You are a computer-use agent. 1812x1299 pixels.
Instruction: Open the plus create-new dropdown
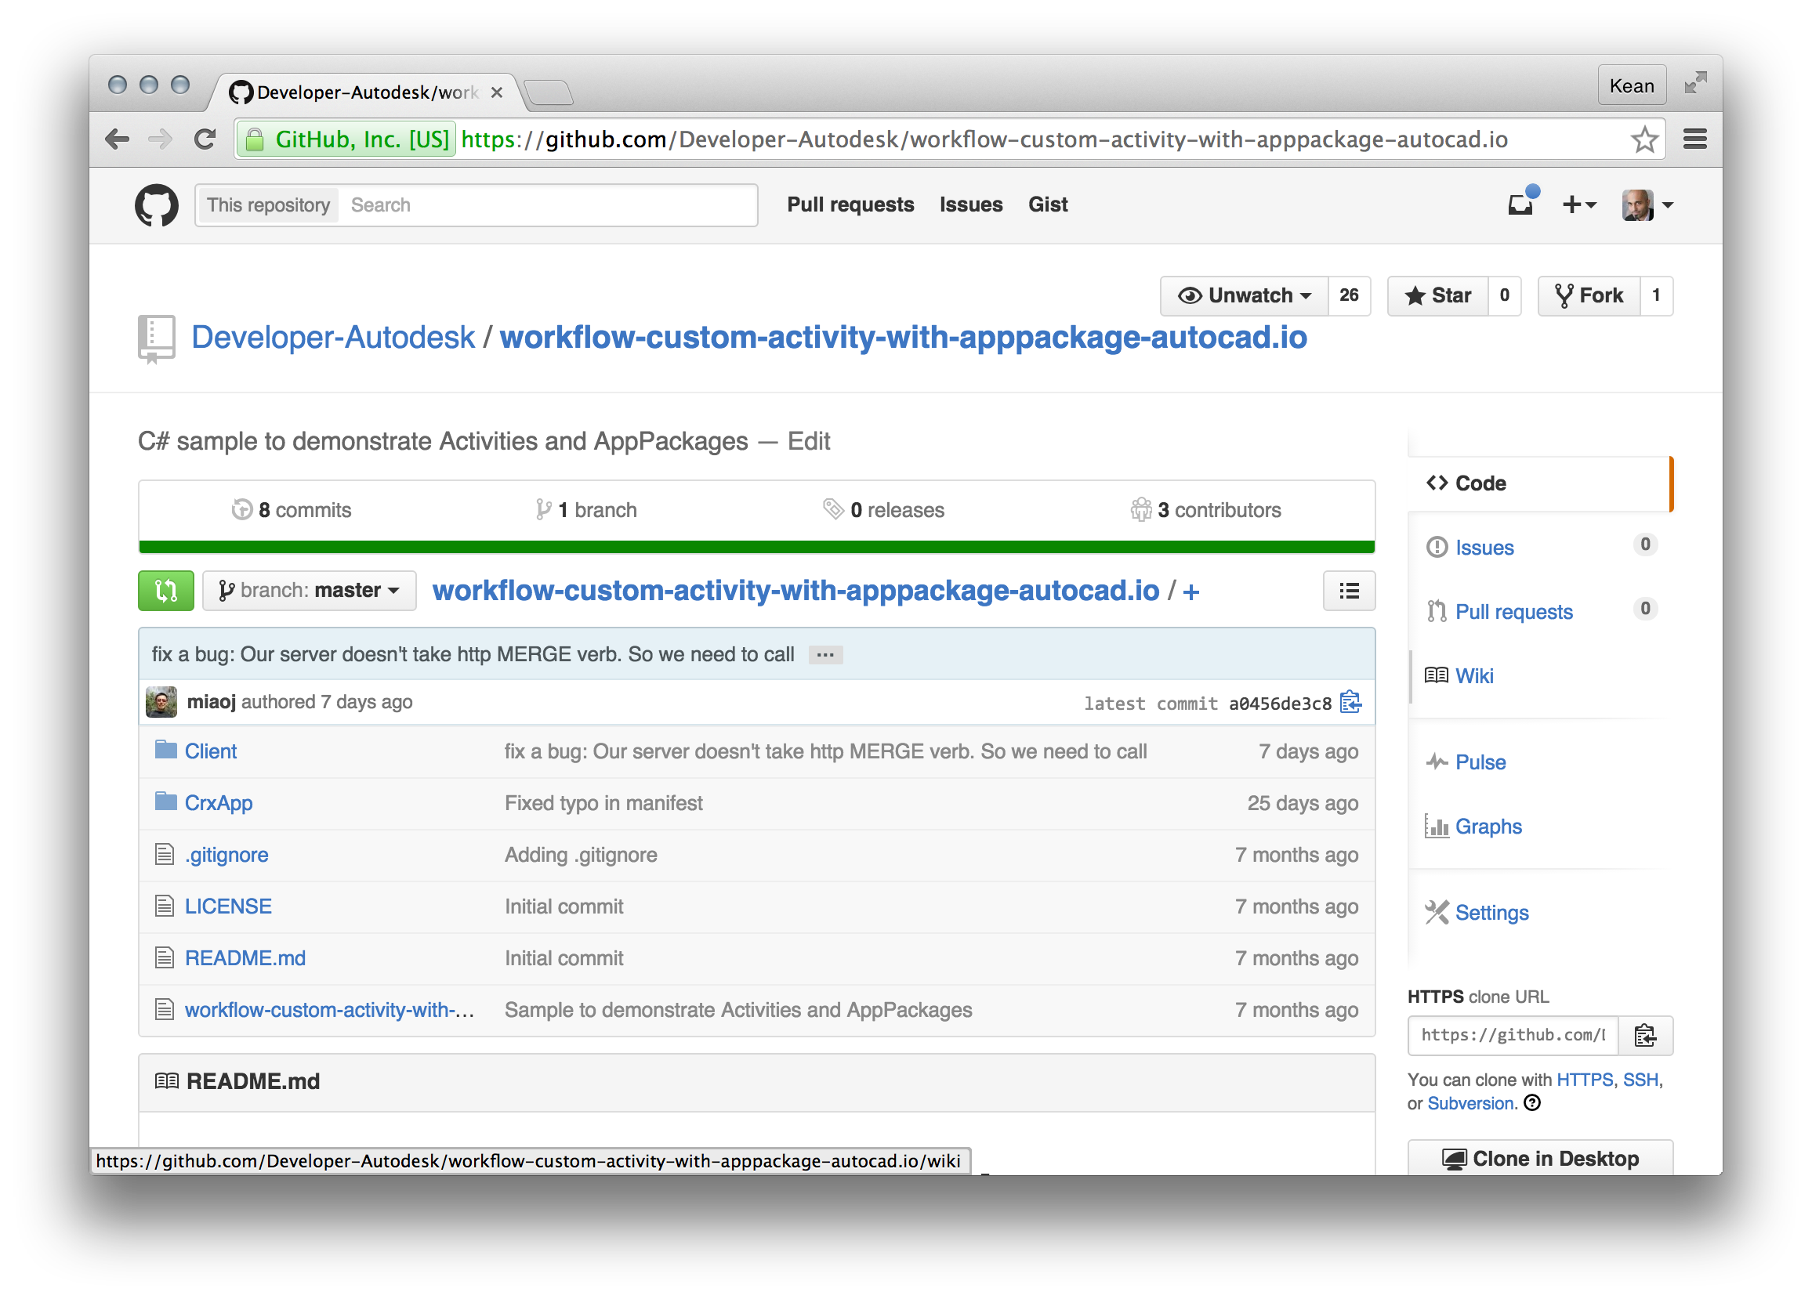(x=1578, y=205)
